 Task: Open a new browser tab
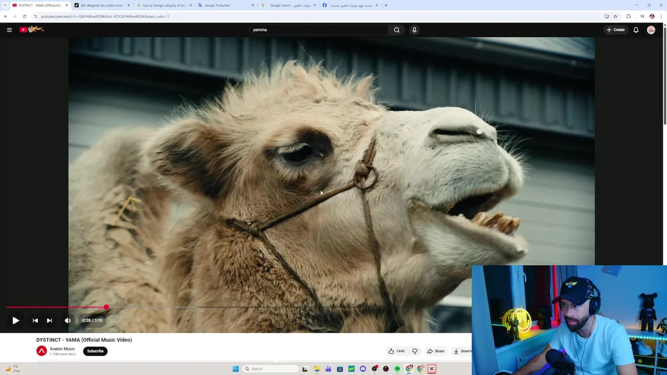click(x=386, y=5)
